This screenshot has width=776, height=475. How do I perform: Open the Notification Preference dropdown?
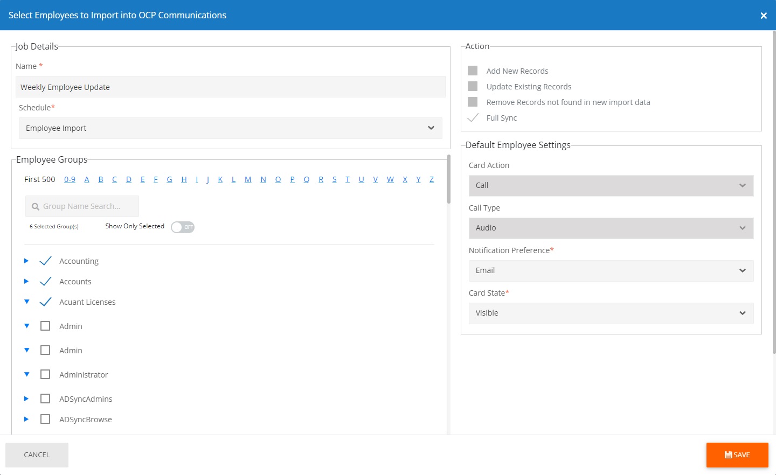(611, 270)
